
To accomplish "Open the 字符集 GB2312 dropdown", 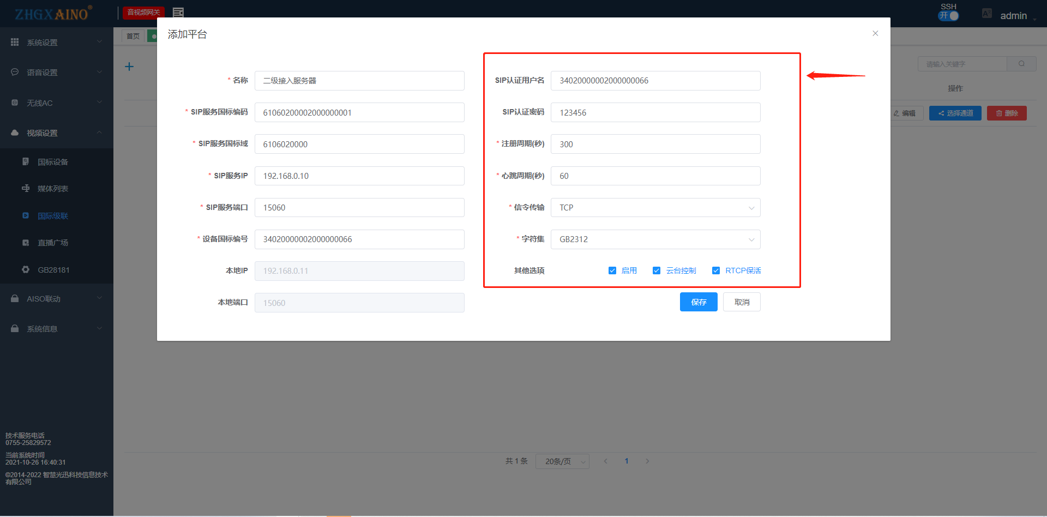I will pyautogui.click(x=655, y=239).
